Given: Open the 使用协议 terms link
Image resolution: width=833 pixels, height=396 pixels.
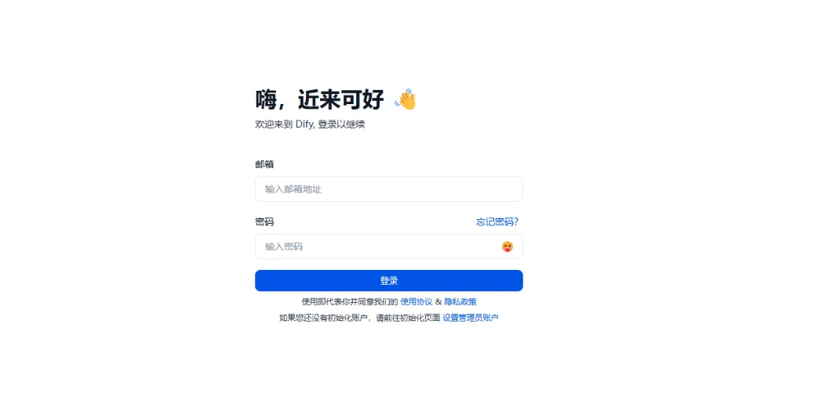Looking at the screenshot, I should 416,301.
